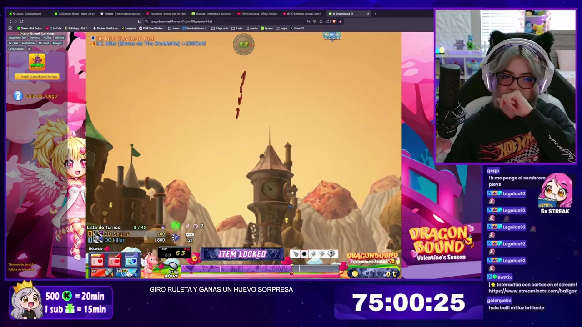Open the Japones bookmark
Screen dimensions: 582x327
pos(267,28)
